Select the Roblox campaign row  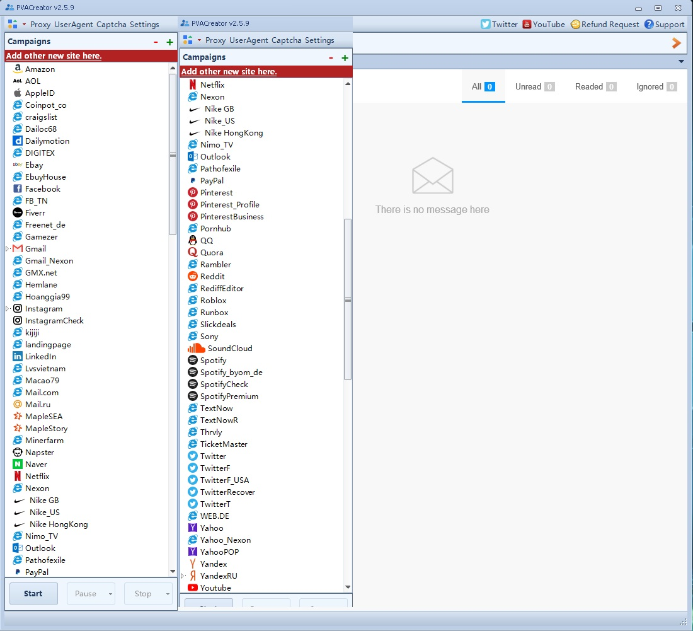261,300
